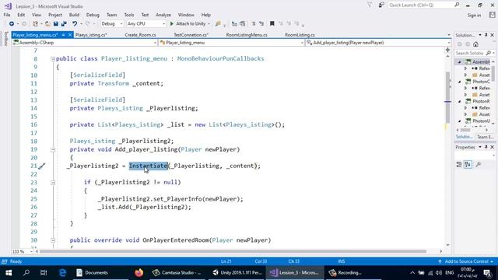The image size is (498, 280).
Task: Toggle a bookmark using the toolbar bookmark icon
Action: 272,24
